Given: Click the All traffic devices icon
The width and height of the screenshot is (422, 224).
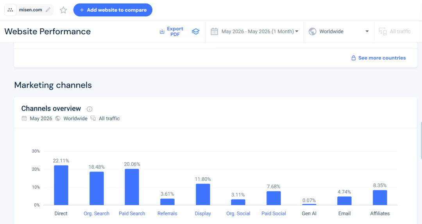Looking at the screenshot, I should 383,32.
